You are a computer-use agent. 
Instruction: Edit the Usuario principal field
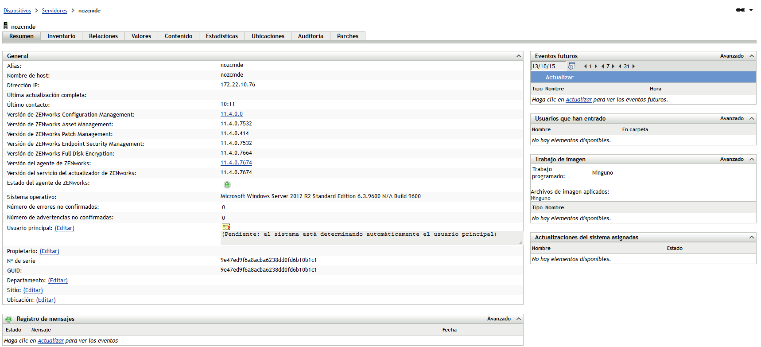pos(64,228)
